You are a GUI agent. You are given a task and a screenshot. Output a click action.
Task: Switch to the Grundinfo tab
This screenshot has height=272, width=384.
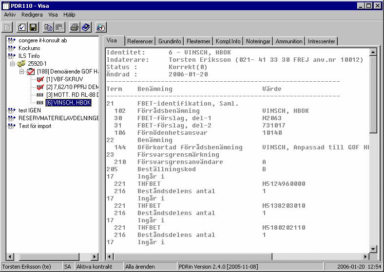click(170, 41)
